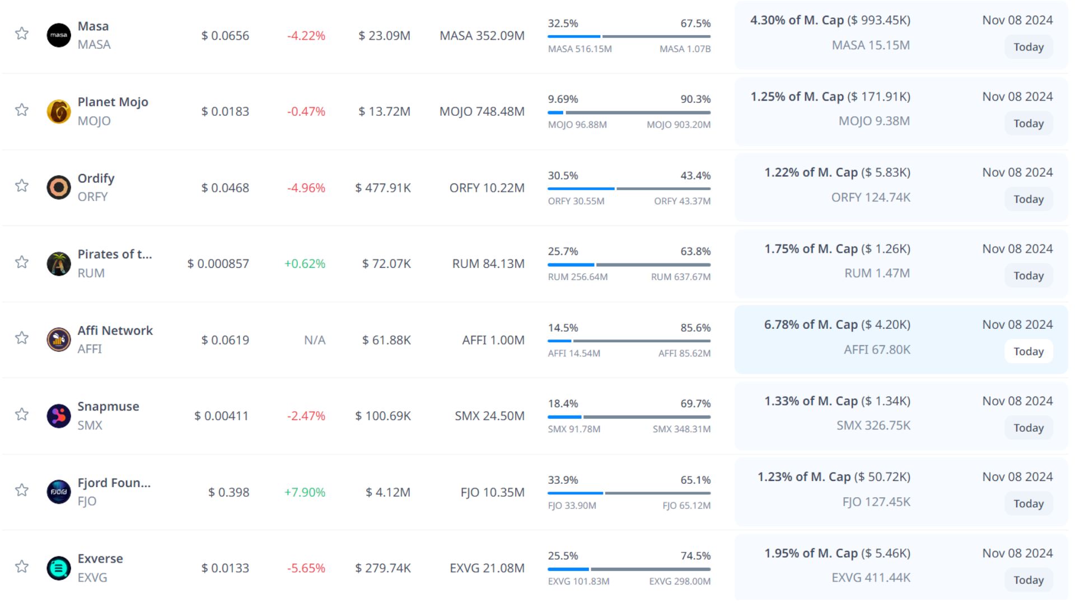
Task: Click the Ordify coin logo icon
Action: pos(59,187)
